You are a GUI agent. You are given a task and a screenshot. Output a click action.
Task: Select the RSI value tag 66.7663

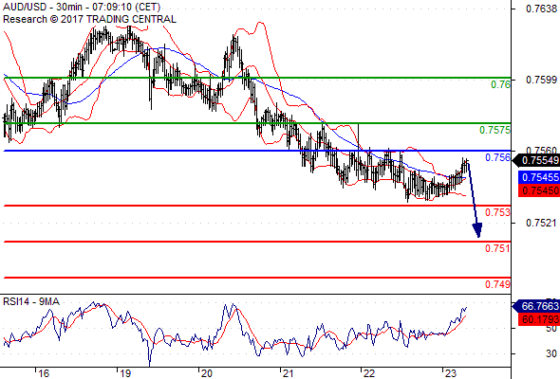click(x=536, y=306)
